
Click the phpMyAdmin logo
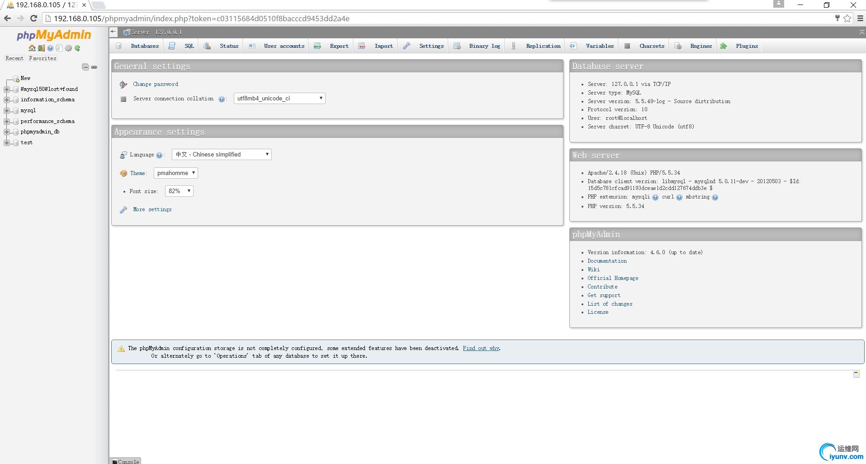click(54, 35)
